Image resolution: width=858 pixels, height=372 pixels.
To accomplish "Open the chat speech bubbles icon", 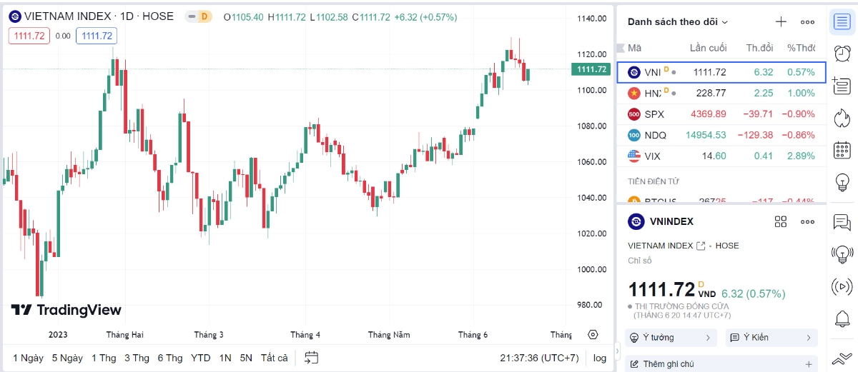I will 842,222.
